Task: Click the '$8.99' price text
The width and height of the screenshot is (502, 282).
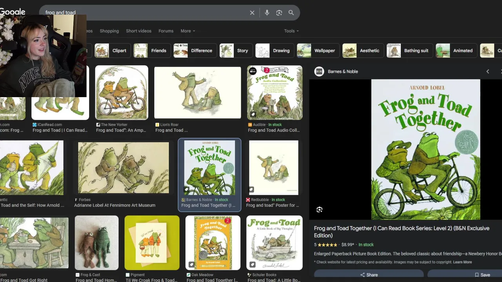Action: [347, 245]
